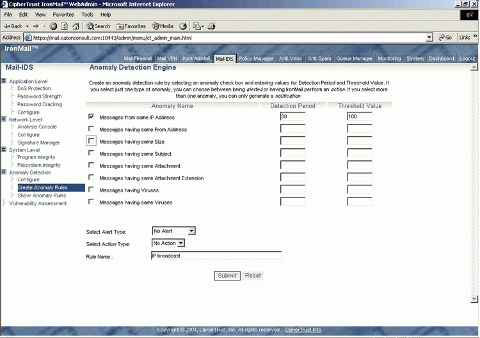The image size is (480, 338).
Task: Check Messages having same From Address
Action: [x=91, y=128]
